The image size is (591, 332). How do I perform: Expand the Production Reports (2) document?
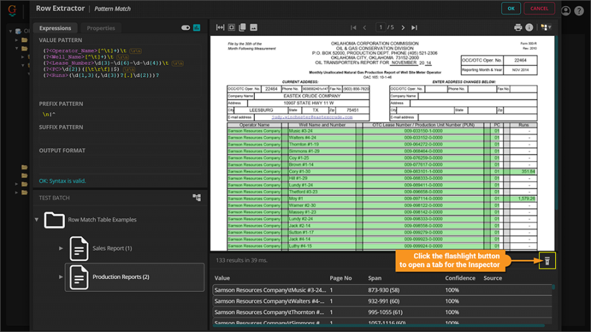click(61, 277)
